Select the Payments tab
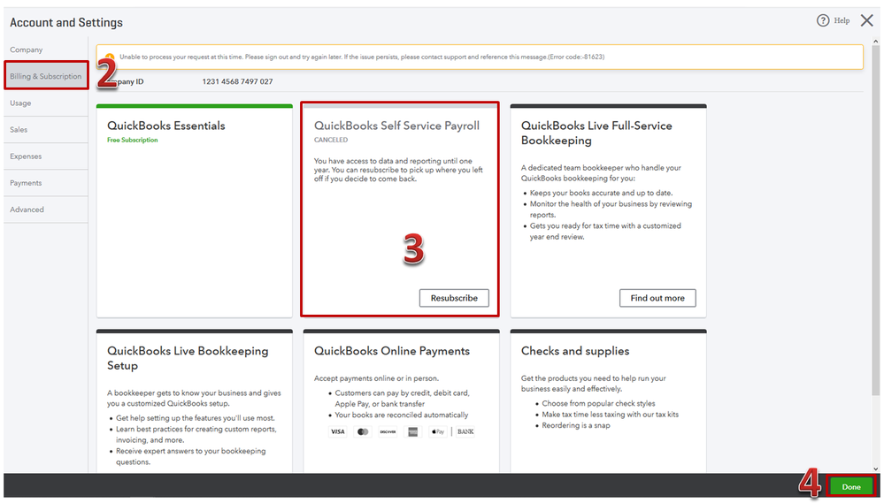The image size is (884, 503). 26,183
